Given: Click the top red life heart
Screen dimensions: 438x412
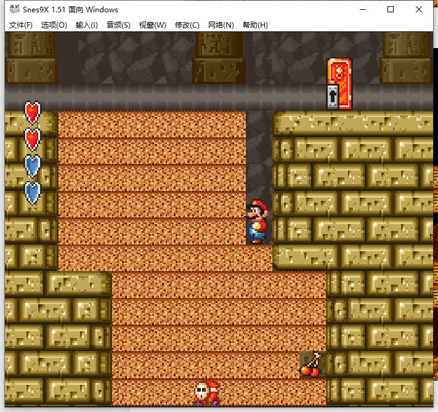Looking at the screenshot, I should coord(33,113).
